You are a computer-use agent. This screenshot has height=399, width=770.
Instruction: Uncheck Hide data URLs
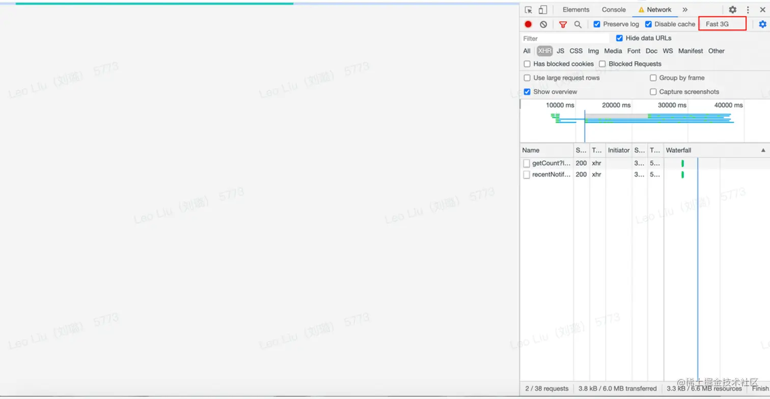pos(619,38)
